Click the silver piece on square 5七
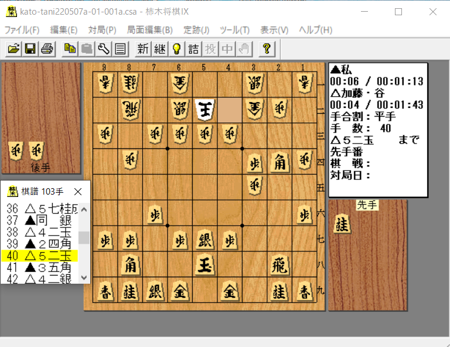The width and height of the screenshot is (450, 347). 205,240
